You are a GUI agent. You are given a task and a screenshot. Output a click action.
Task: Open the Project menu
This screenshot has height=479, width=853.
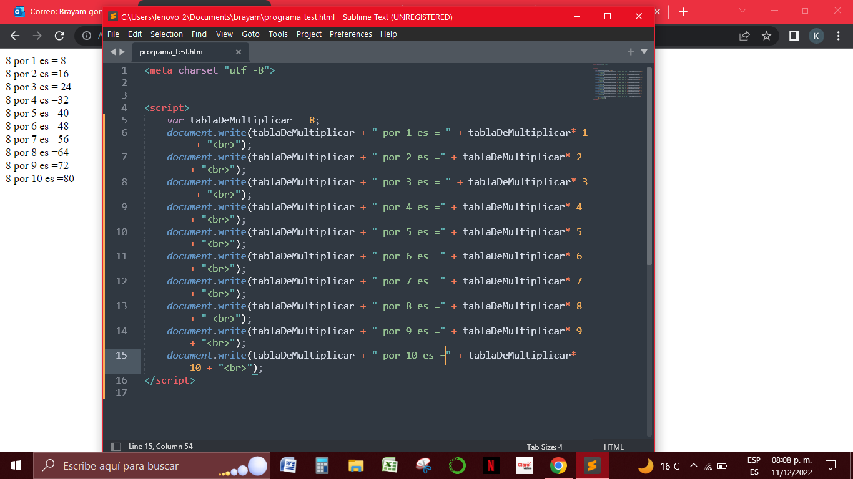coord(309,34)
